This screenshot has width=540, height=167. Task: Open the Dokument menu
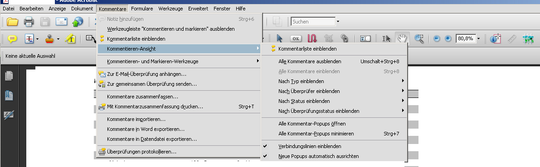(x=82, y=9)
